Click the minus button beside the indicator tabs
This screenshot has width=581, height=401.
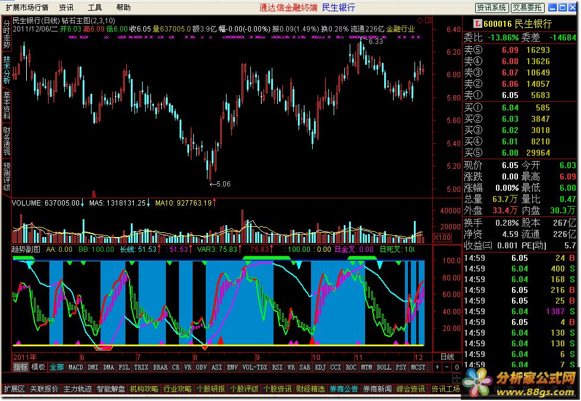[x=447, y=367]
